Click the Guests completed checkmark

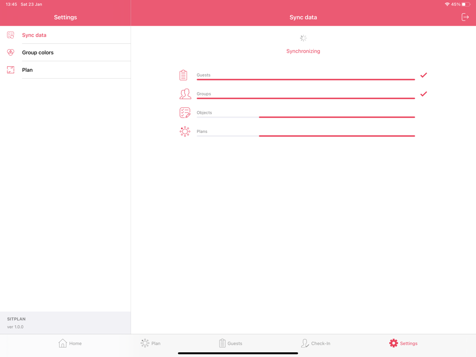coord(424,75)
